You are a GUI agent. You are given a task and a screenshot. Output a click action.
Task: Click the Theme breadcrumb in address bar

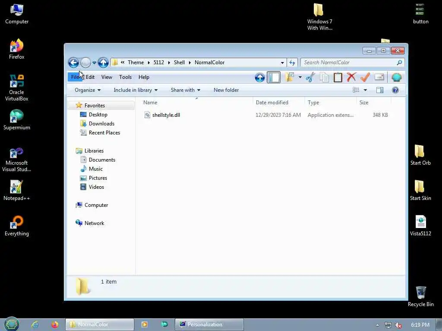tap(136, 62)
